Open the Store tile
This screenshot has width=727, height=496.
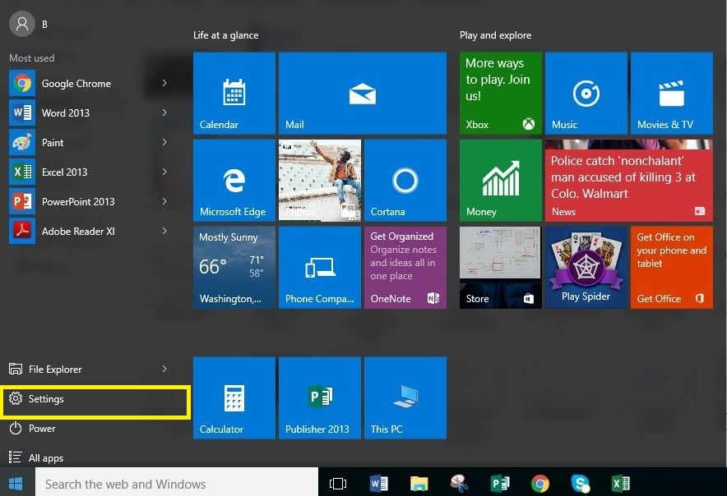tap(498, 267)
